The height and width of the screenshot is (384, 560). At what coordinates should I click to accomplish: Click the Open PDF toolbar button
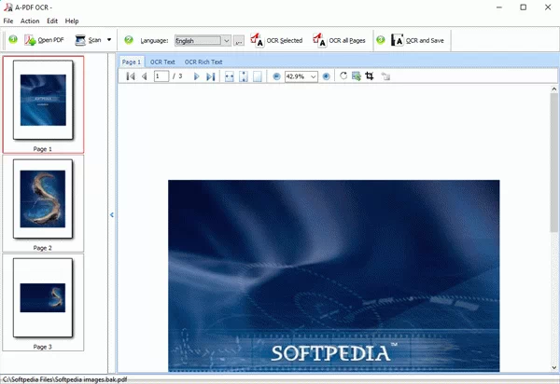44,40
